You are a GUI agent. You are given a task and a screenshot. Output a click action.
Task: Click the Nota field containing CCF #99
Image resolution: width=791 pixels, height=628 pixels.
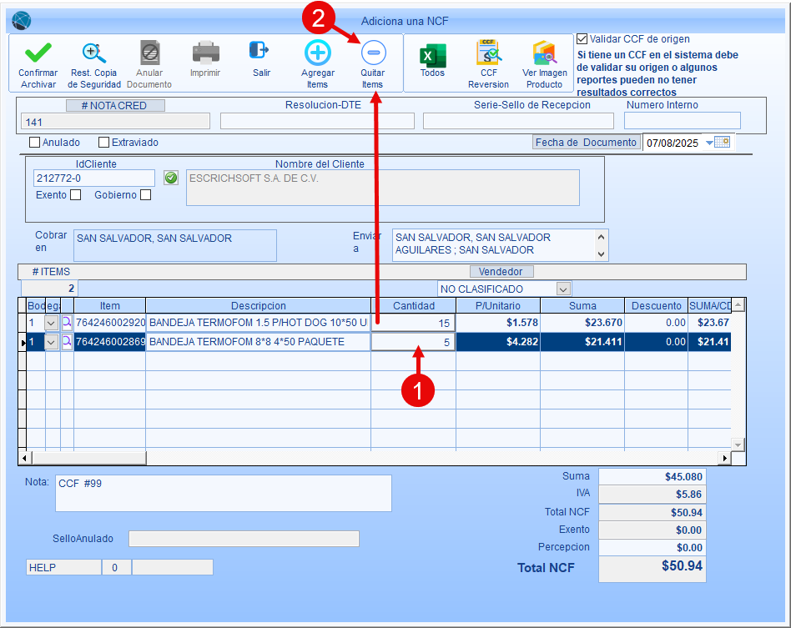point(224,494)
